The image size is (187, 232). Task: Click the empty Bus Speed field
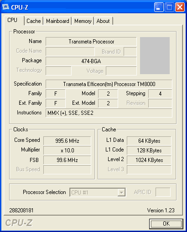(x=67, y=170)
